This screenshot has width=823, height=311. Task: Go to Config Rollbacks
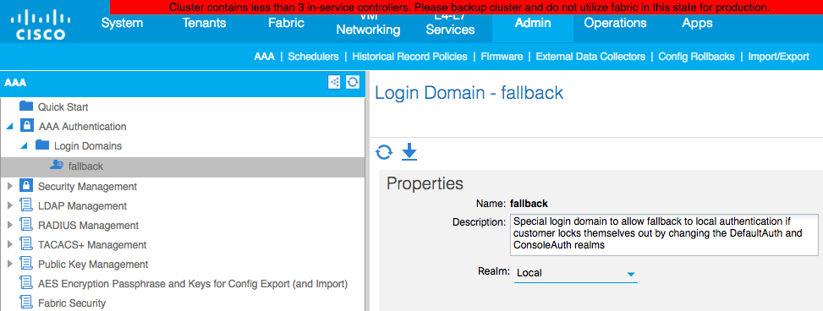click(x=696, y=56)
